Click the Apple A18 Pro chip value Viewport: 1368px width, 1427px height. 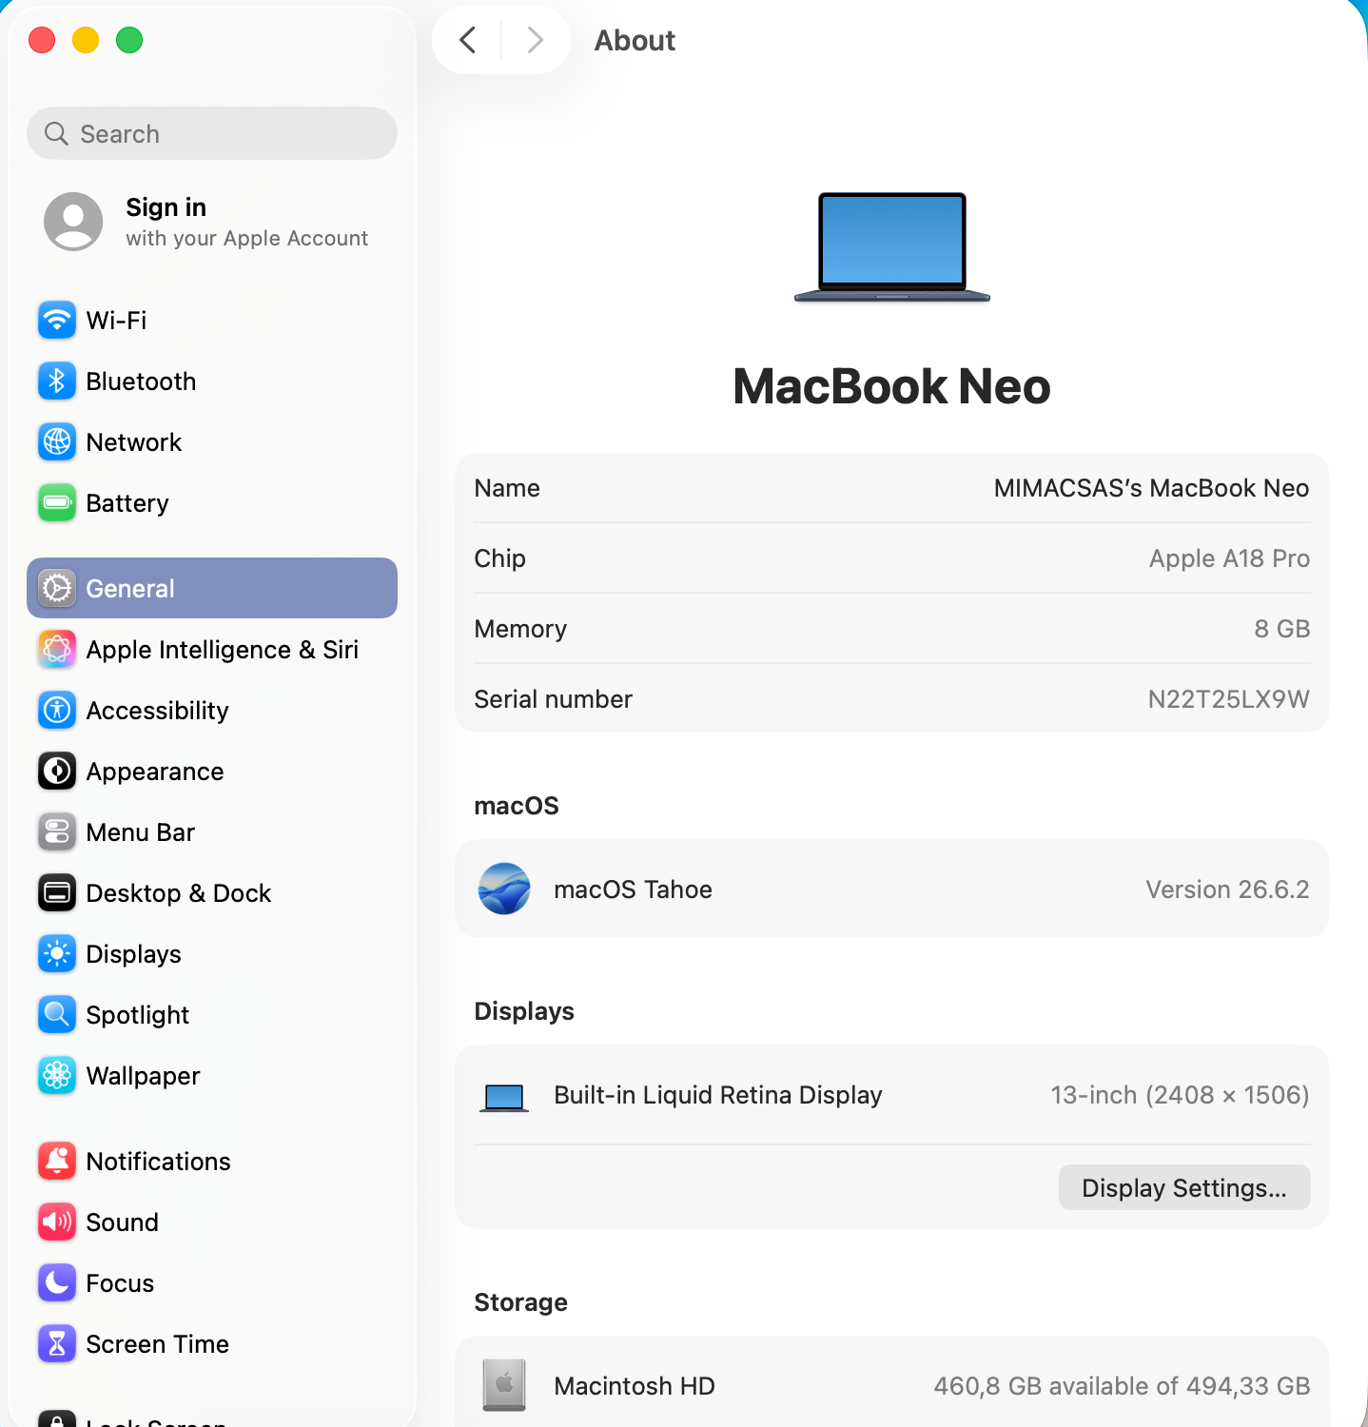1229,558
